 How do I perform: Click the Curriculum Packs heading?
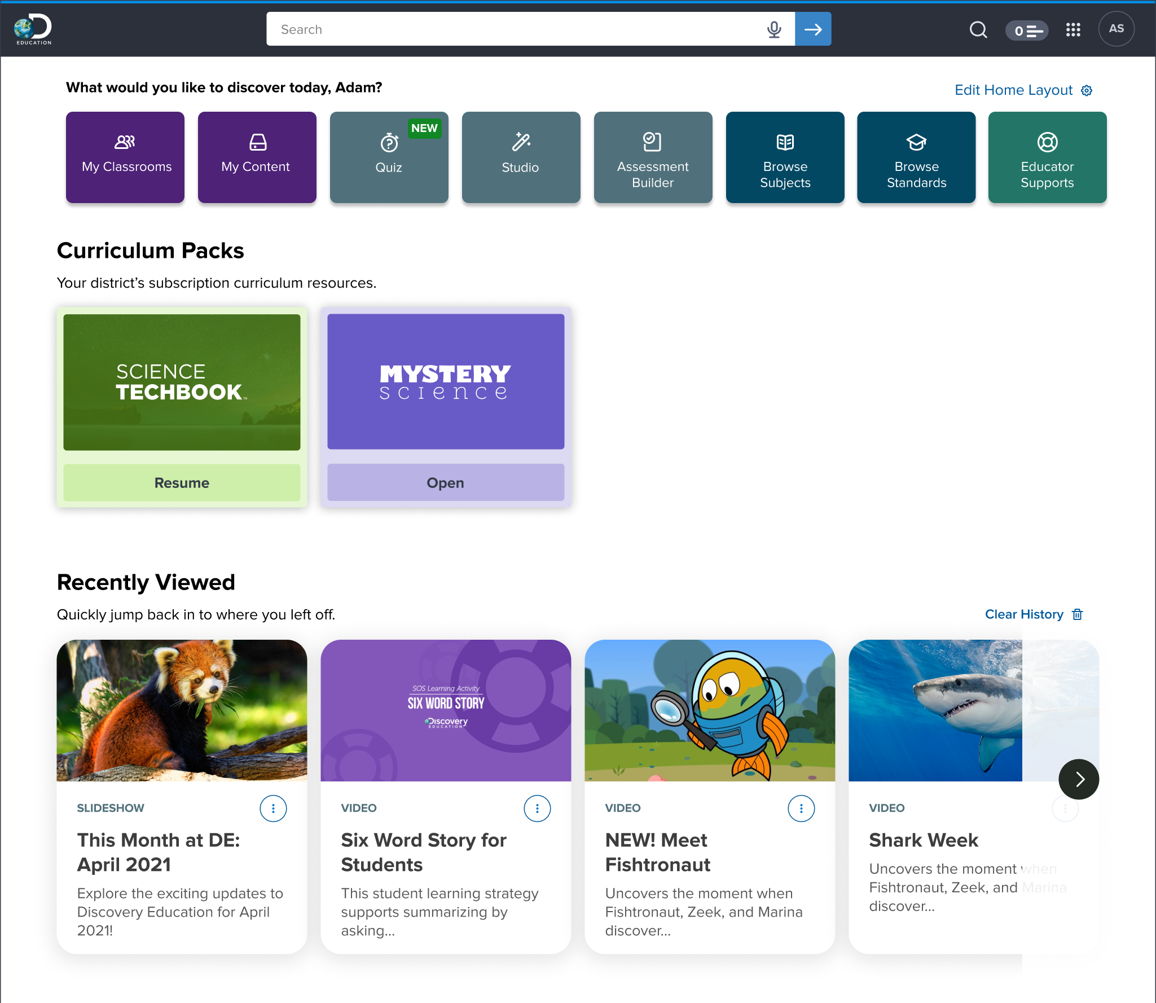(151, 250)
